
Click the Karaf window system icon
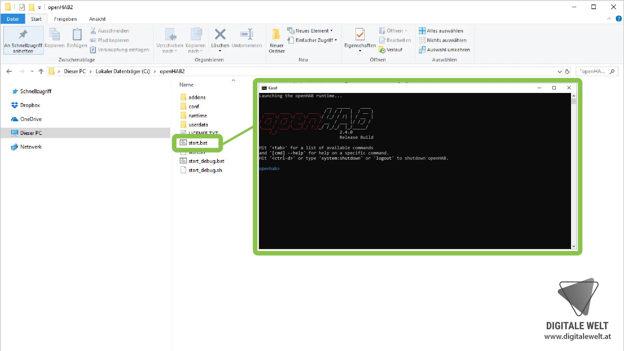264,88
